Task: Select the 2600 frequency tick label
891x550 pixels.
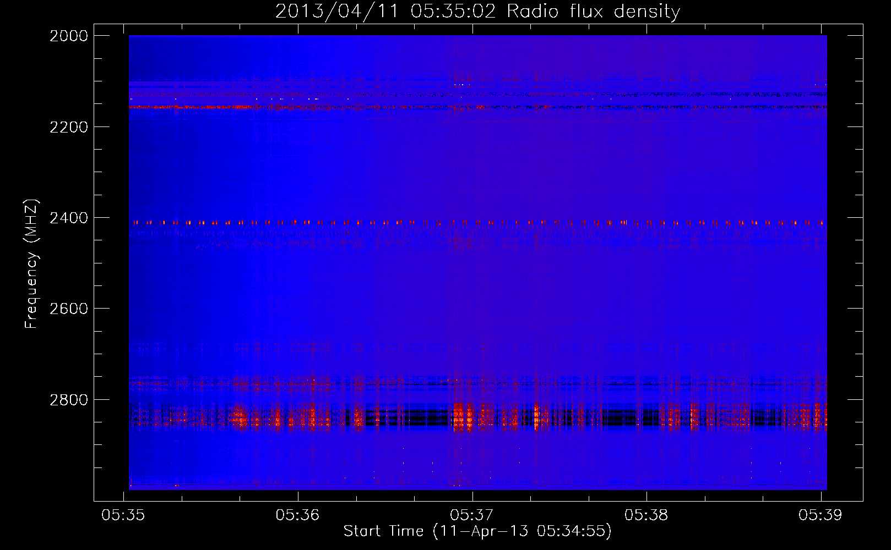Action: pos(69,309)
